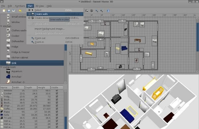Viewport: 199px width, 129px height.
Task: Select the yellow bed in the 2D plan
Action: coord(89,54)
